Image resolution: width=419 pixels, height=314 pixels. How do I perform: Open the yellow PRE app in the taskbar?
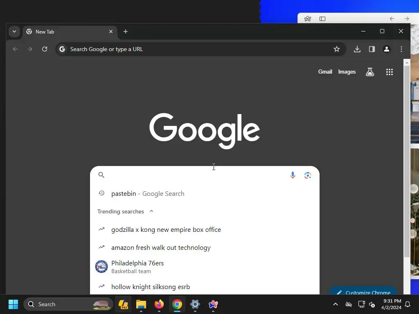(123, 304)
